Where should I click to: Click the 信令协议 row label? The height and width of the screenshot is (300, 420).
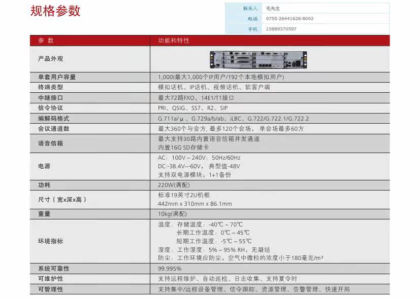(x=50, y=108)
